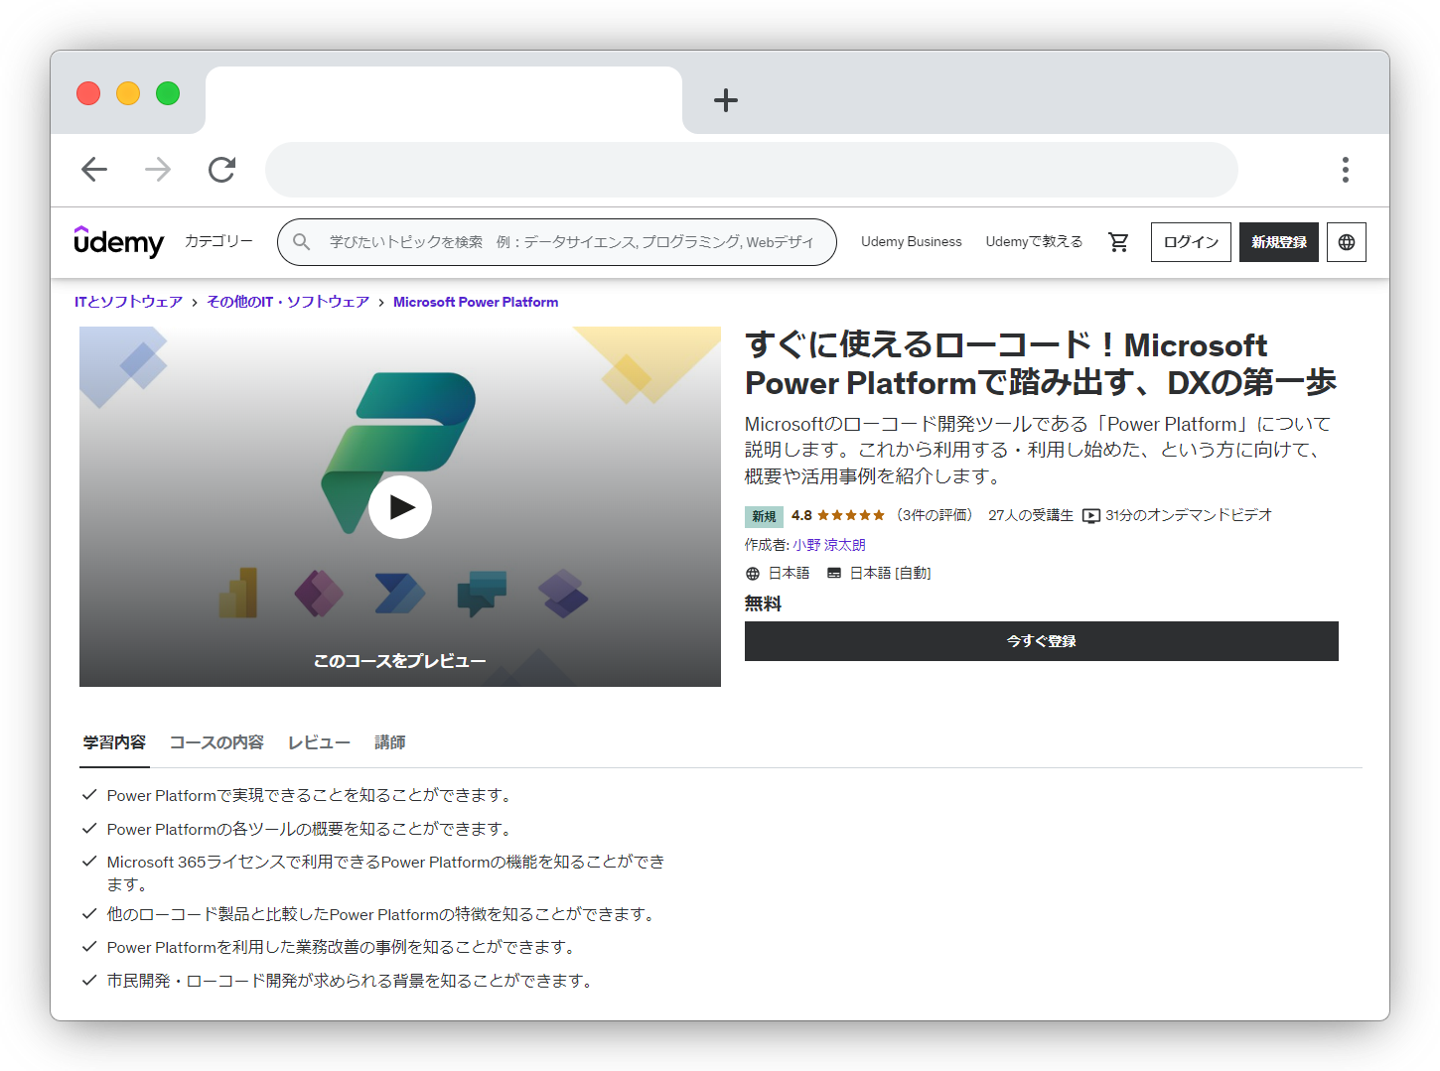
Task: Switch to the レビュー tab
Action: coord(319,742)
